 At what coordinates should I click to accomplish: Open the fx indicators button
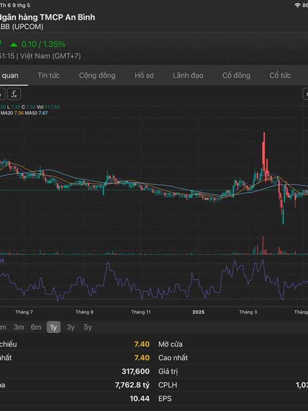(x=14, y=94)
